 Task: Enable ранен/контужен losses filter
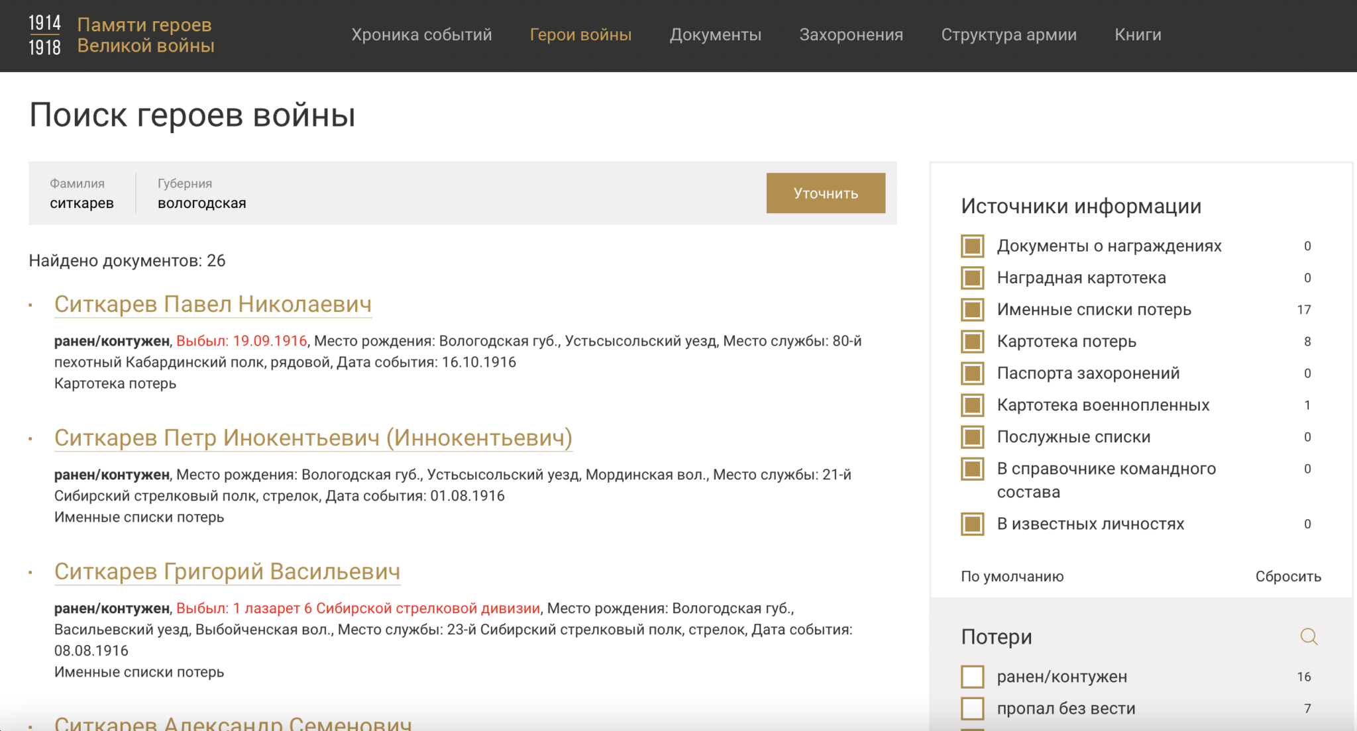point(972,676)
